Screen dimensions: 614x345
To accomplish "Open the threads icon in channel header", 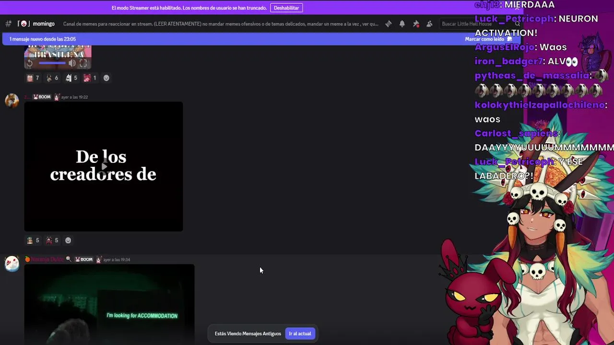I will pos(389,23).
